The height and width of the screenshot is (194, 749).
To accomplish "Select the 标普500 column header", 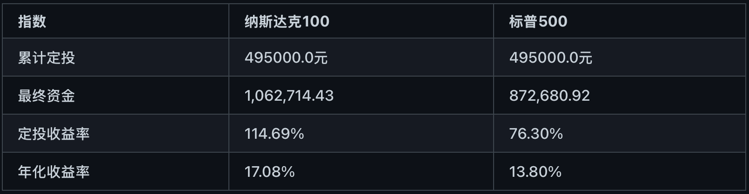I will pyautogui.click(x=538, y=21).
